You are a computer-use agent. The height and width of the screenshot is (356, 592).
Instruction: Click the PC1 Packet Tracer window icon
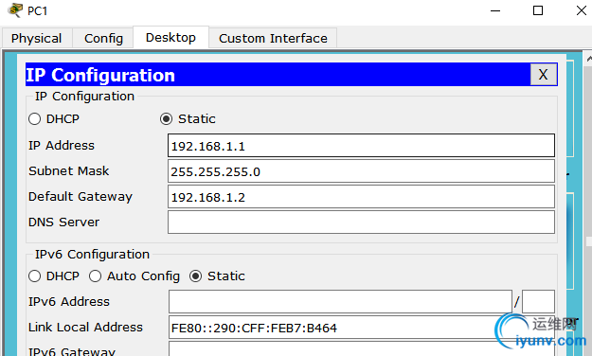click(15, 10)
